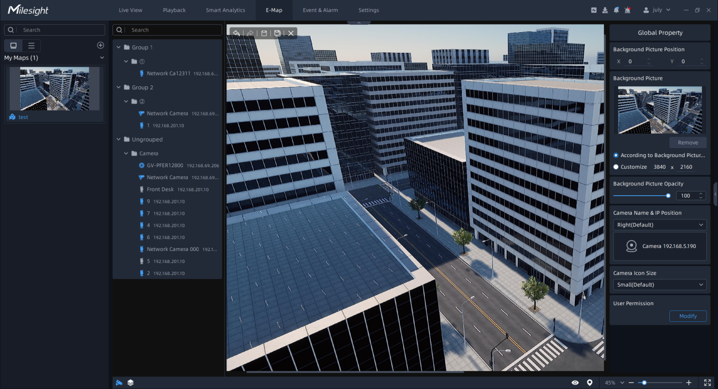
Task: Open the alarm siren notifications icon
Action: [x=628, y=10]
